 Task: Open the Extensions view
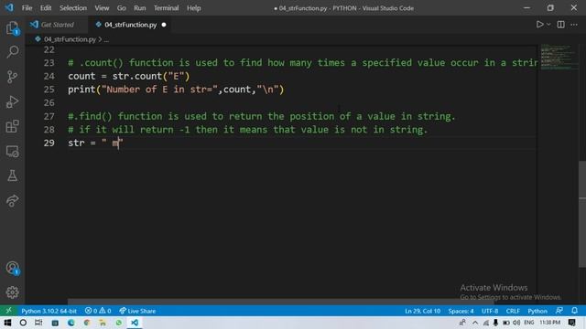(x=12, y=126)
